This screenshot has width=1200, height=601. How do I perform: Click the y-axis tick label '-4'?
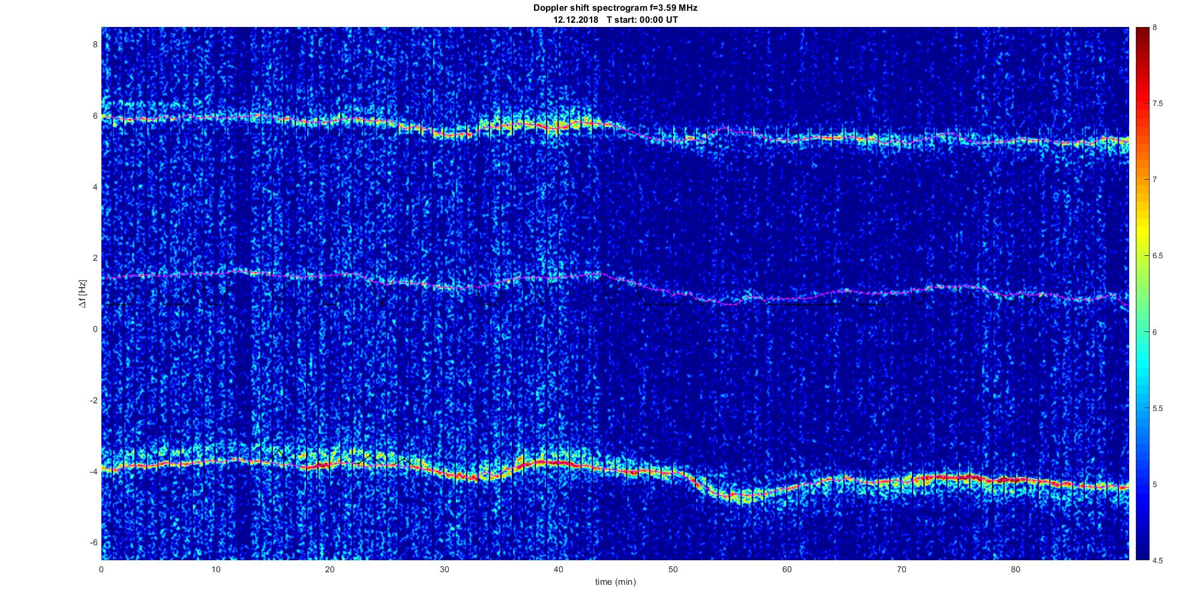tap(94, 472)
